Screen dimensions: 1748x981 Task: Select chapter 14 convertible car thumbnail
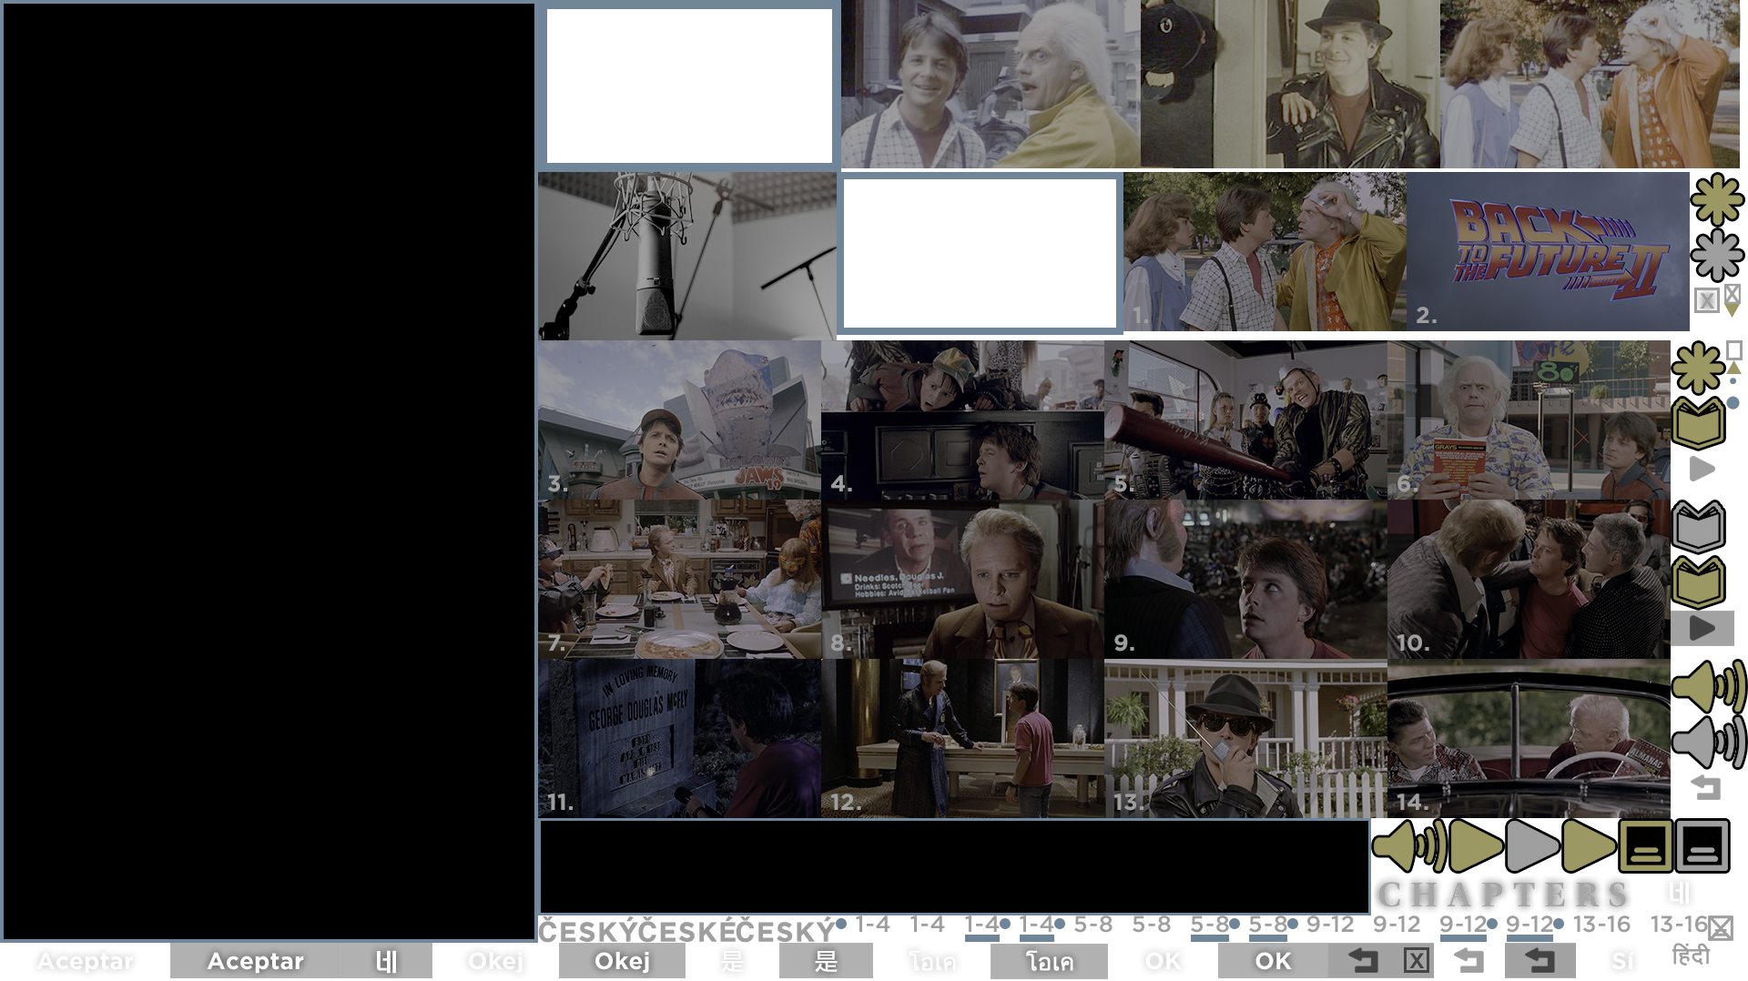[1529, 738]
